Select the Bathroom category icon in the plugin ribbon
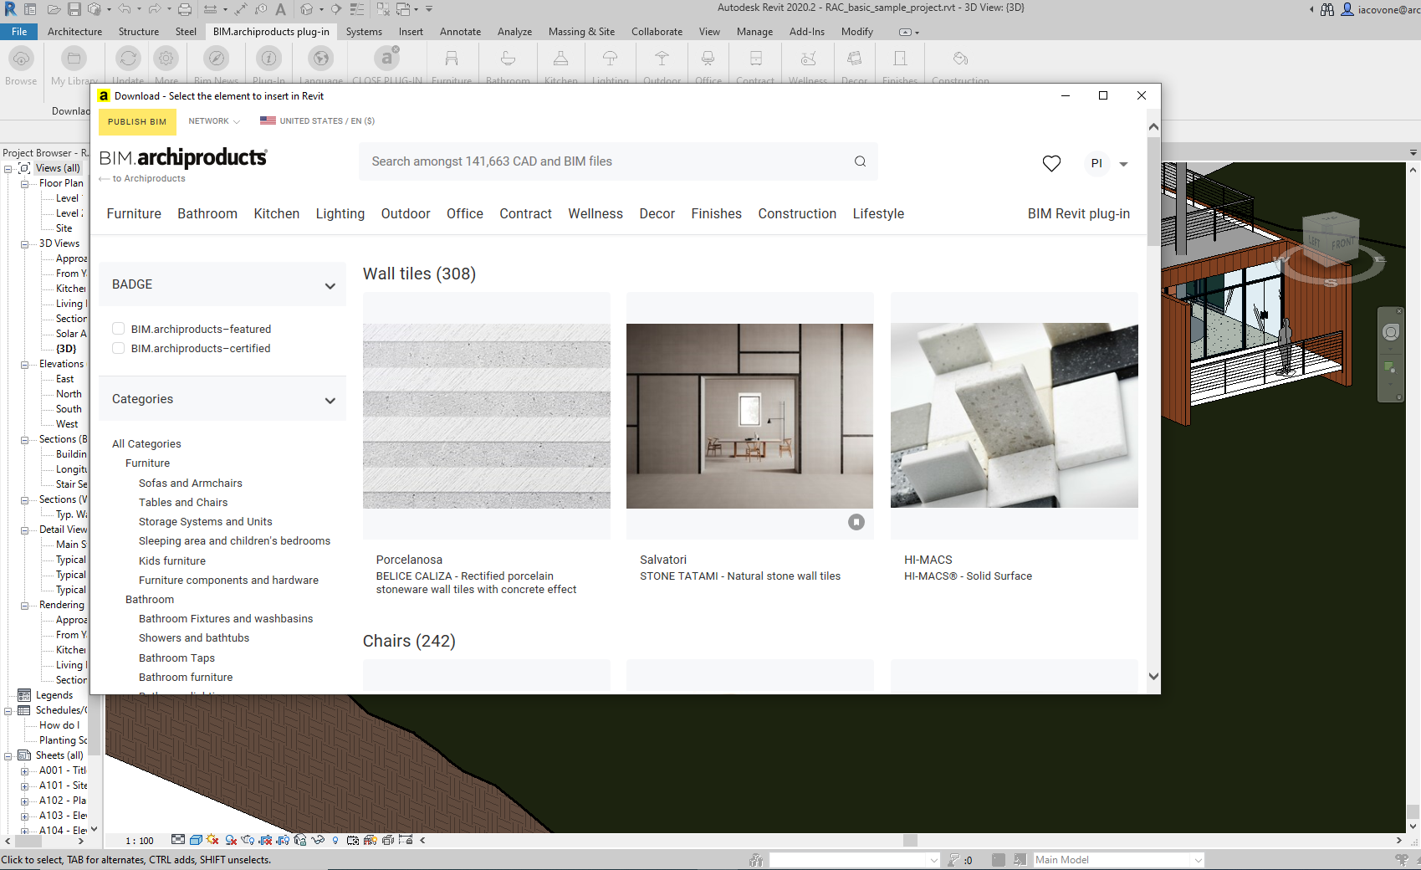This screenshot has width=1421, height=870. point(507,60)
